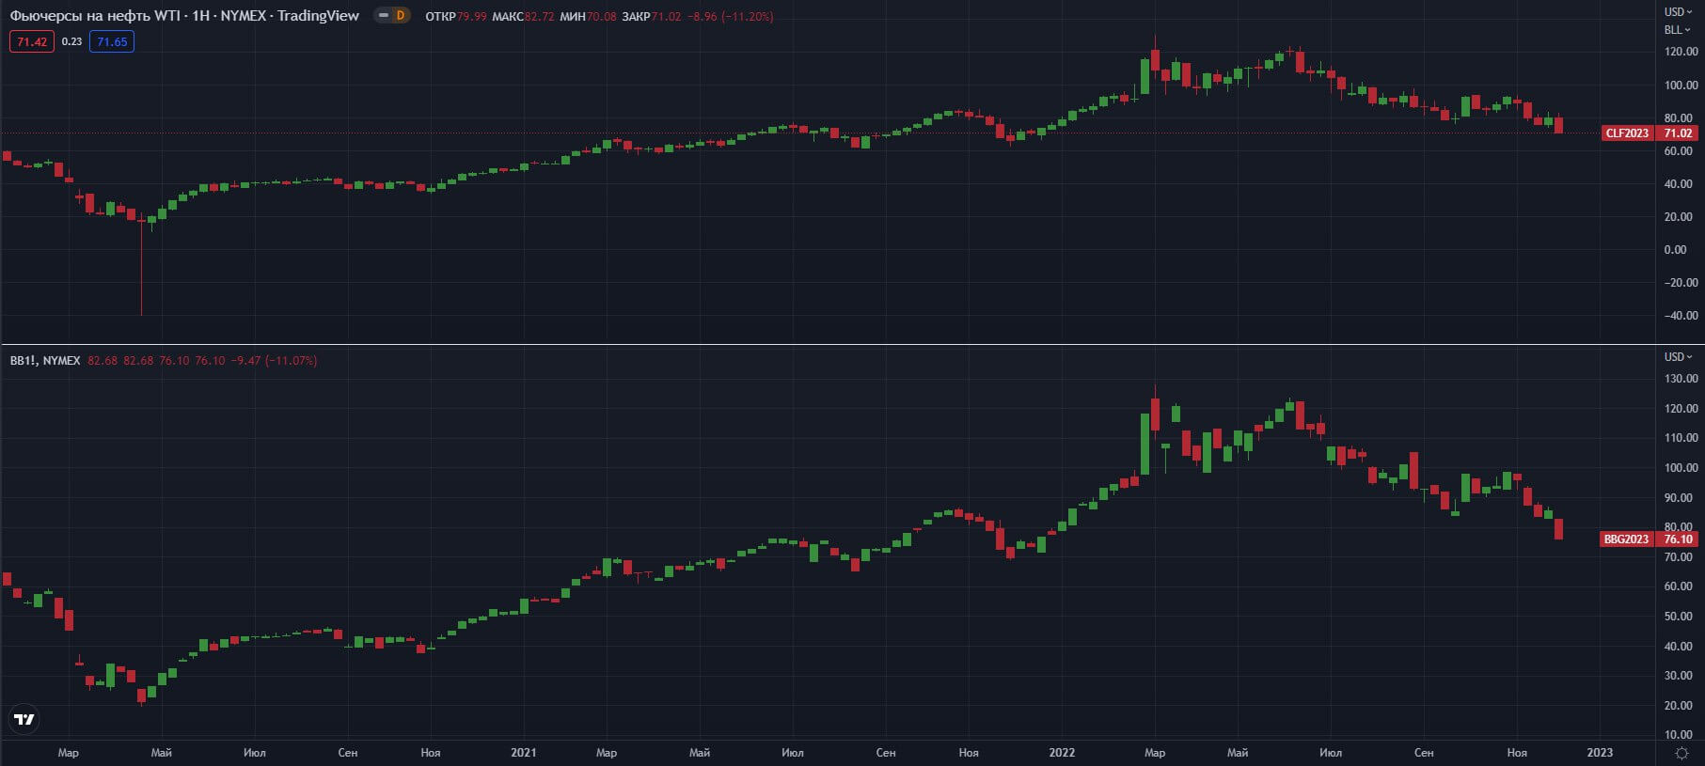
Task: Click the 2023 label on time axis
Action: 1600,753
